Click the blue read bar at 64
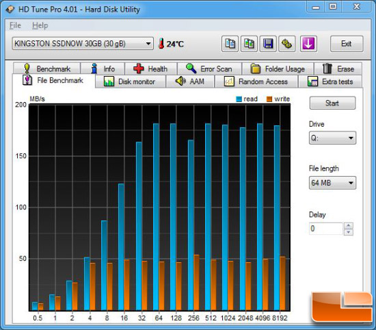Screen dimensions: 376x330 tap(156, 217)
